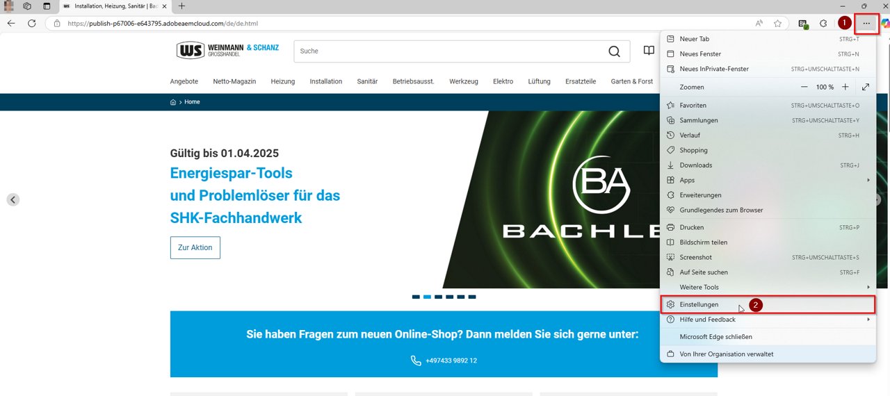Image resolution: width=890 pixels, height=396 pixels.
Task: Click the browser refresh icon
Action: (x=31, y=23)
